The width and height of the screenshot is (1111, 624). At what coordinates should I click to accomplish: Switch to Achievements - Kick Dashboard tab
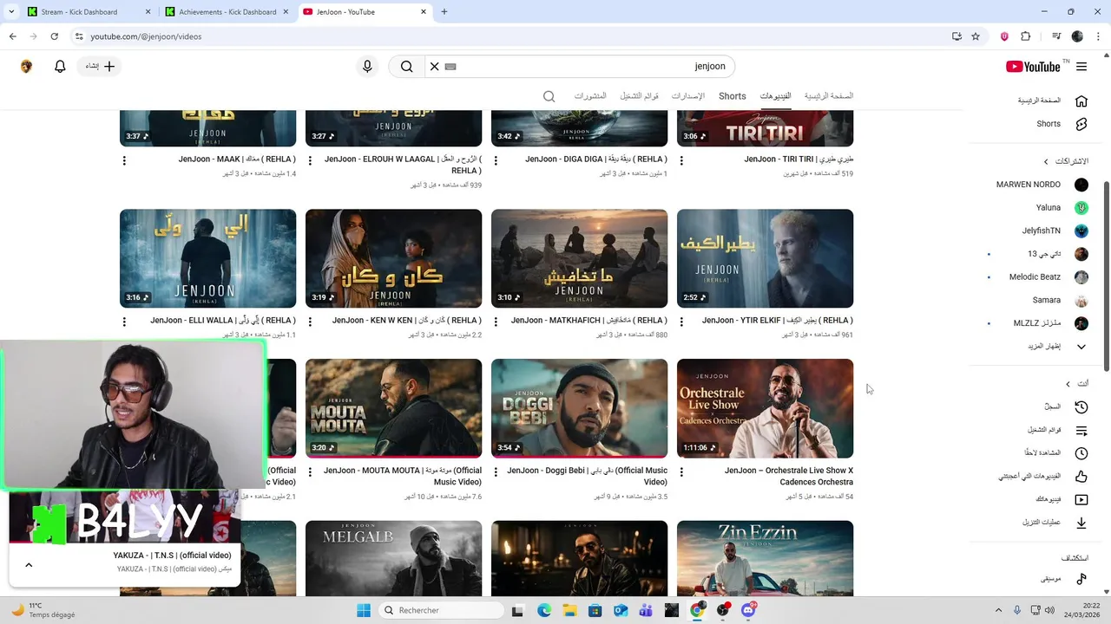coord(226,12)
